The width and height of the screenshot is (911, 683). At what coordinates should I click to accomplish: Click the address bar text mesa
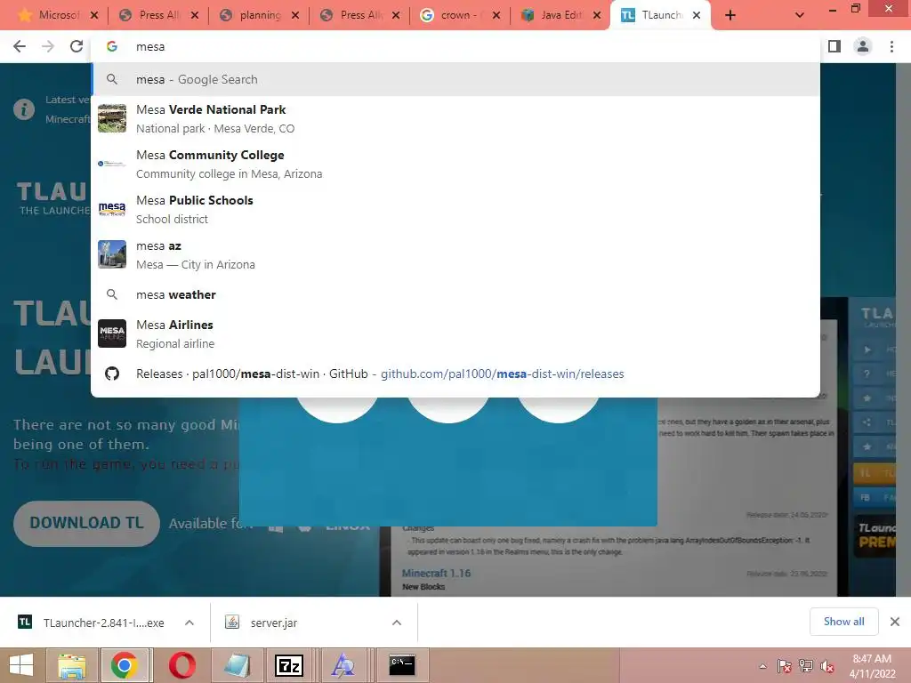[x=149, y=46]
